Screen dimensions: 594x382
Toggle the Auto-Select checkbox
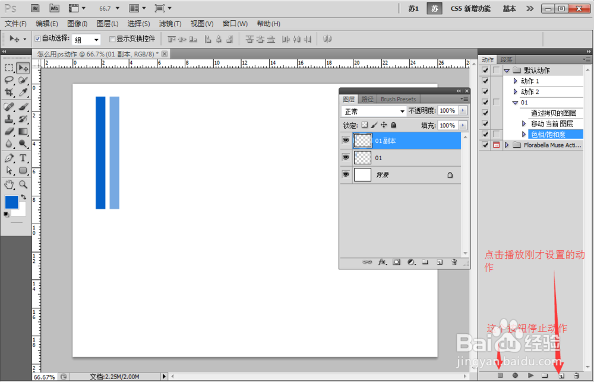(37, 39)
